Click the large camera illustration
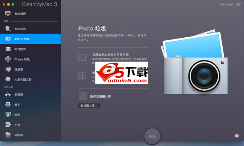This screenshot has width=244, height=146. (194, 62)
